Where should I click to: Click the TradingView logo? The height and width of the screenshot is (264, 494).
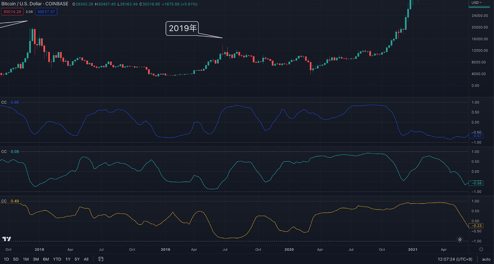coord(7,239)
